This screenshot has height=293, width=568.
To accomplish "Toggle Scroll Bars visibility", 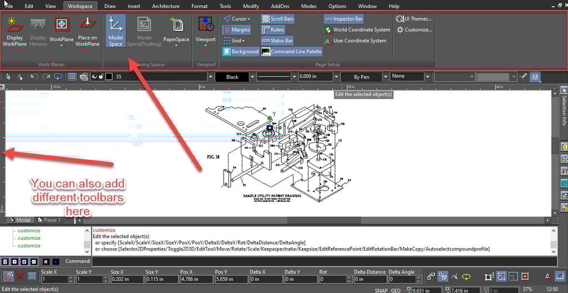I will pyautogui.click(x=277, y=19).
